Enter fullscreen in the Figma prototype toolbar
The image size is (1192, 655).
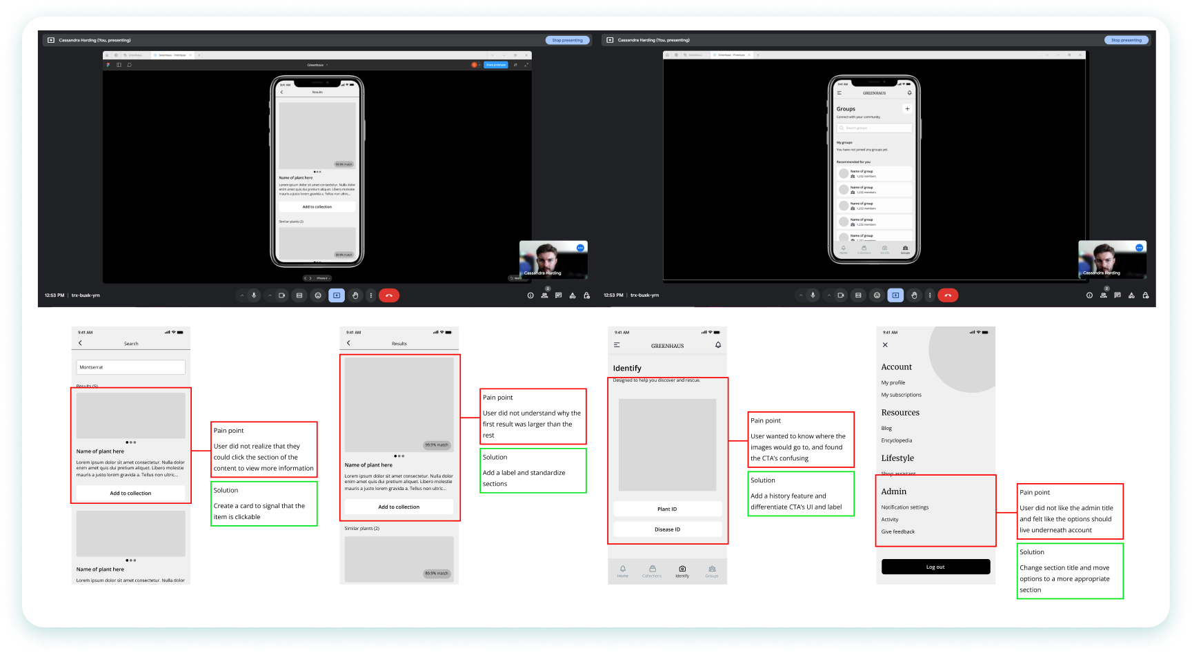click(x=526, y=65)
